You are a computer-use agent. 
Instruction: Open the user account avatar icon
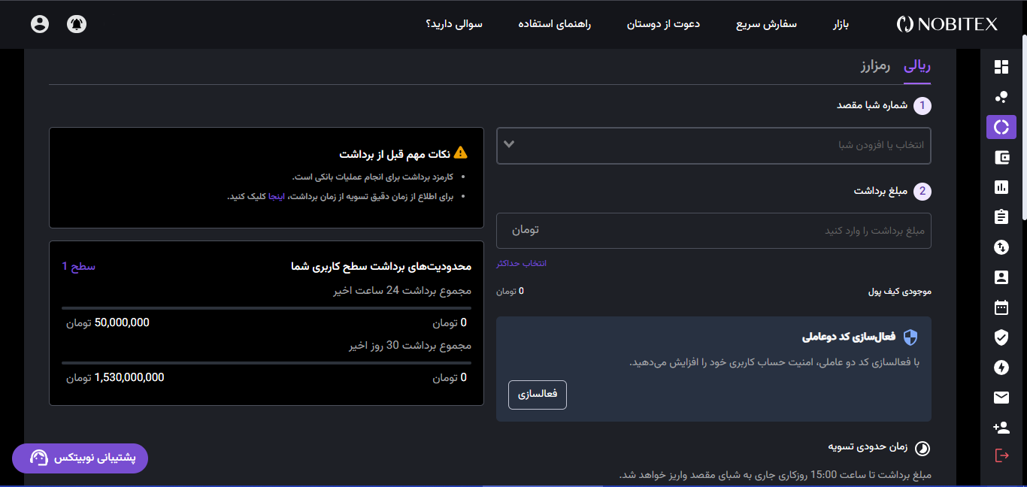point(40,24)
